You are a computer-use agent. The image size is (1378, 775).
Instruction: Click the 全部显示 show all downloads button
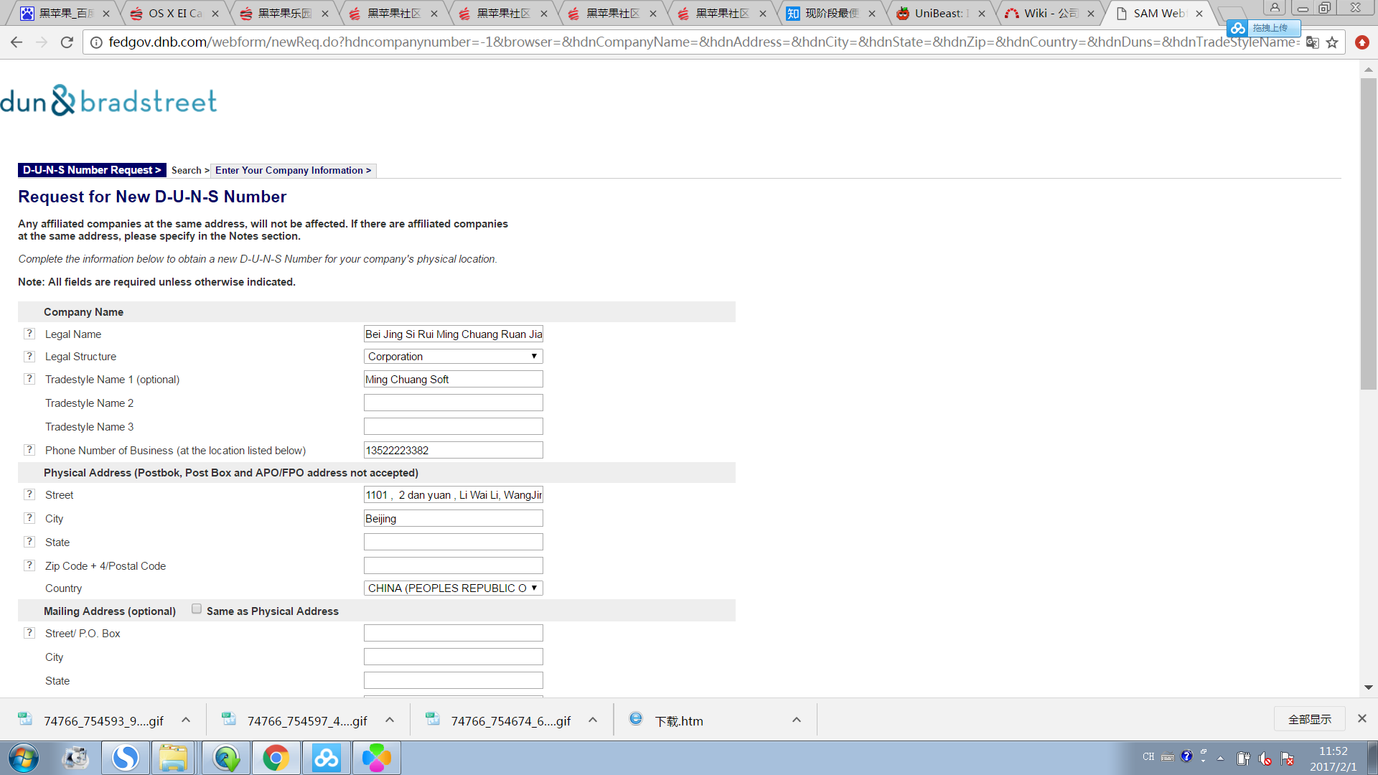(x=1309, y=719)
